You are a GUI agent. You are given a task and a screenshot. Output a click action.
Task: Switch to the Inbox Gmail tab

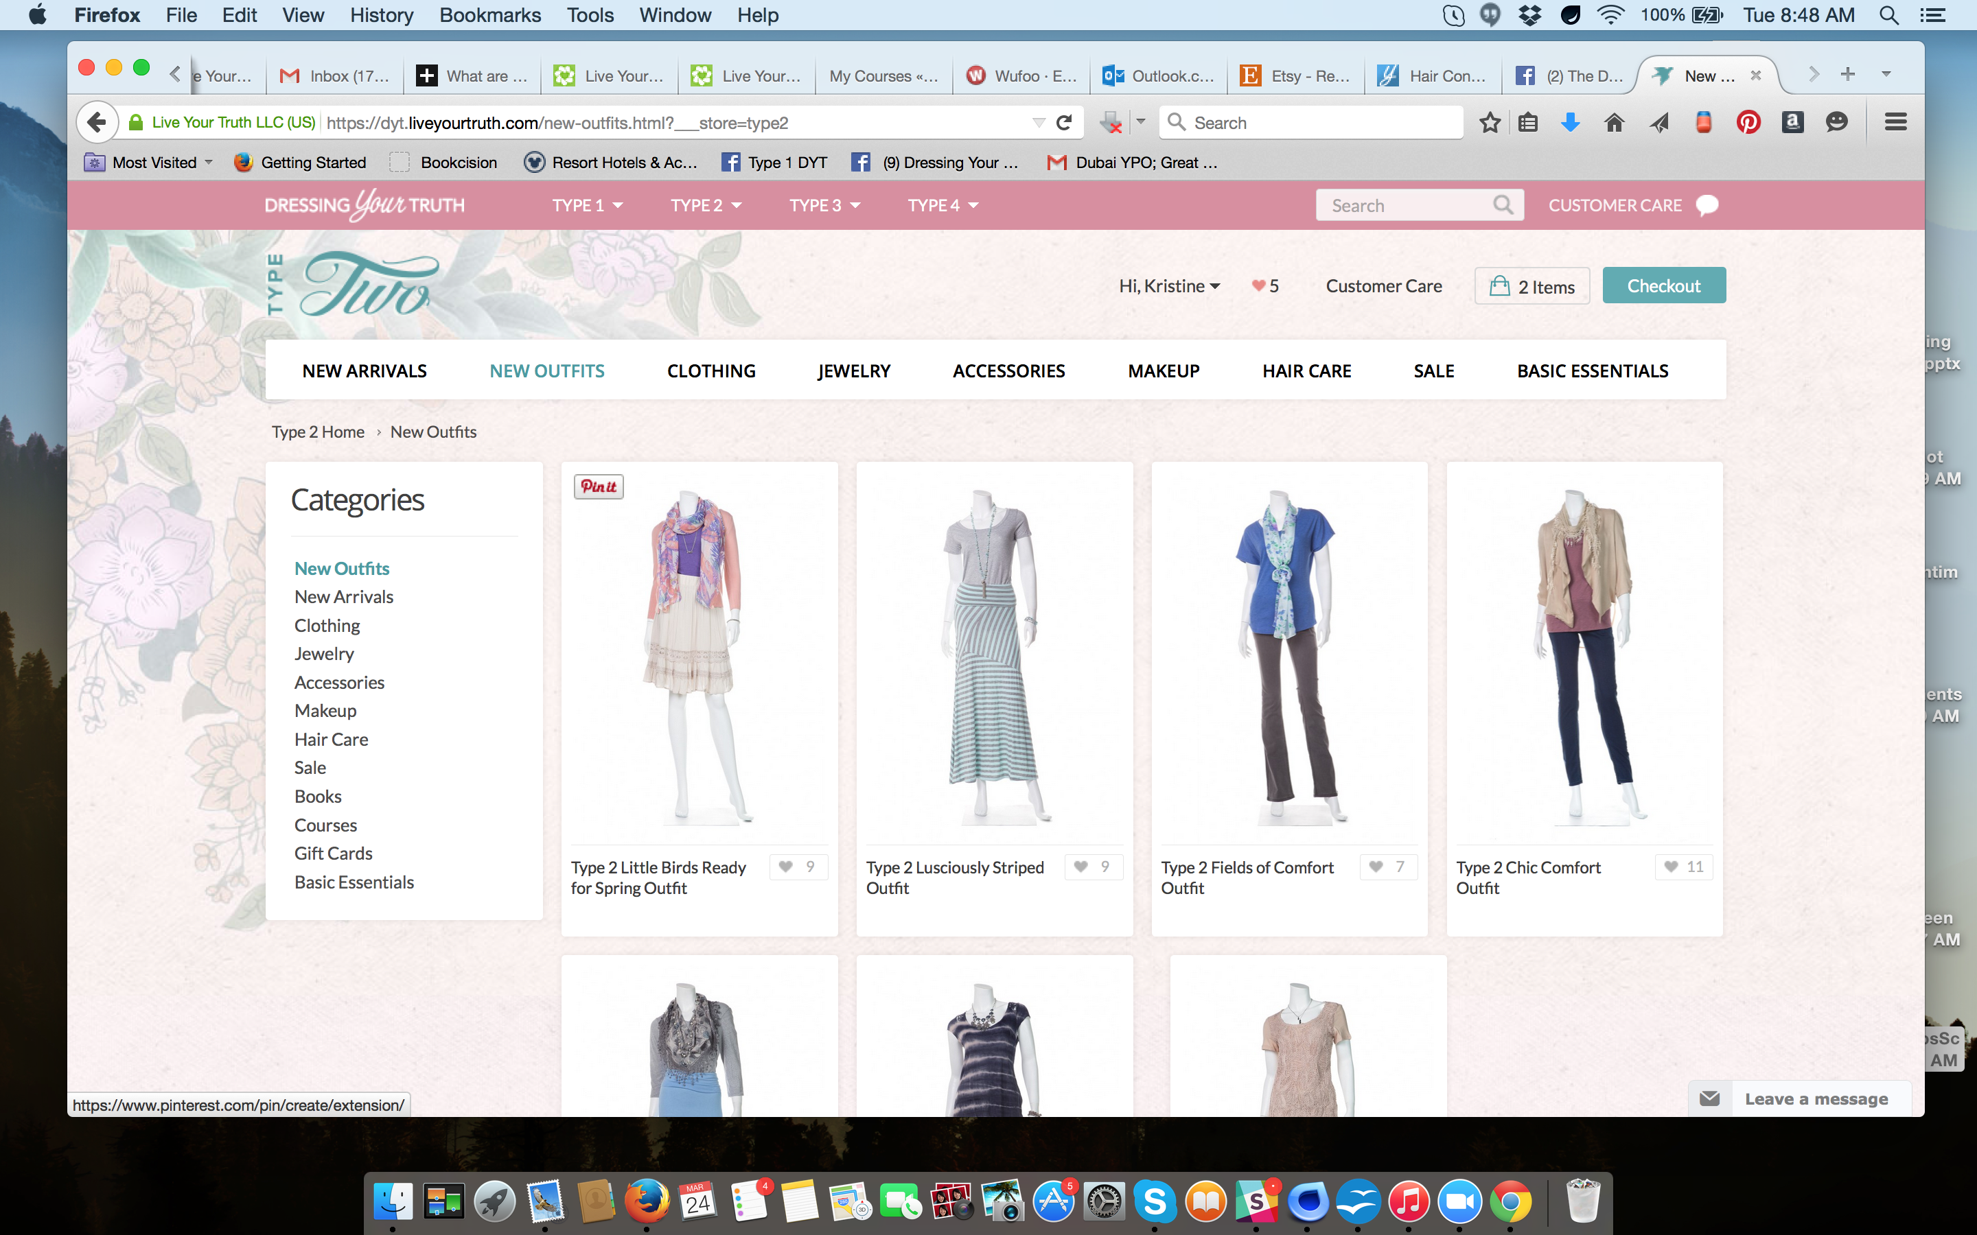pyautogui.click(x=335, y=76)
